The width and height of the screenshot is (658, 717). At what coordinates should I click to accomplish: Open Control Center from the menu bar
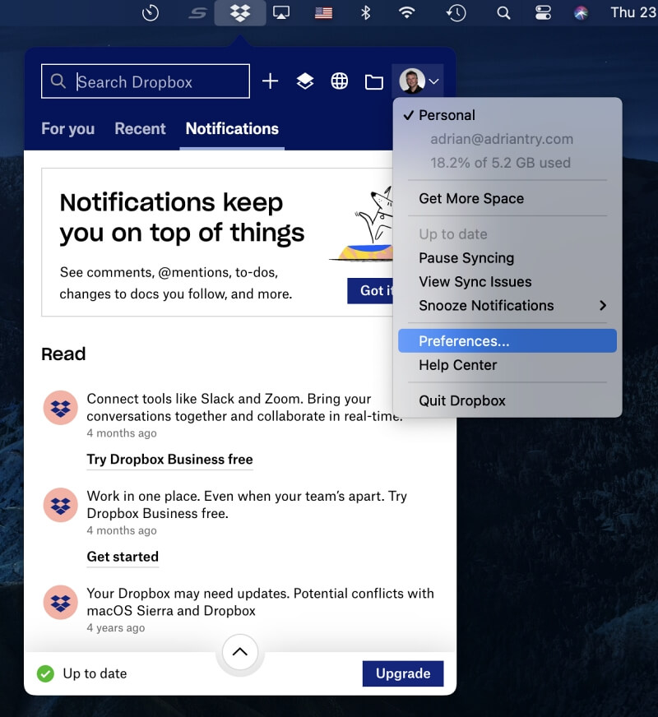coord(543,13)
